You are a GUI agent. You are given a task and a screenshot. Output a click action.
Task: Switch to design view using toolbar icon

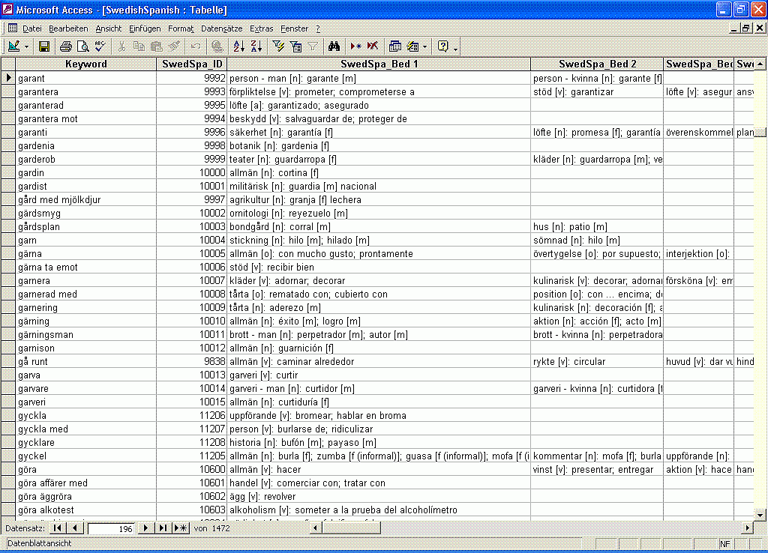pos(13,46)
